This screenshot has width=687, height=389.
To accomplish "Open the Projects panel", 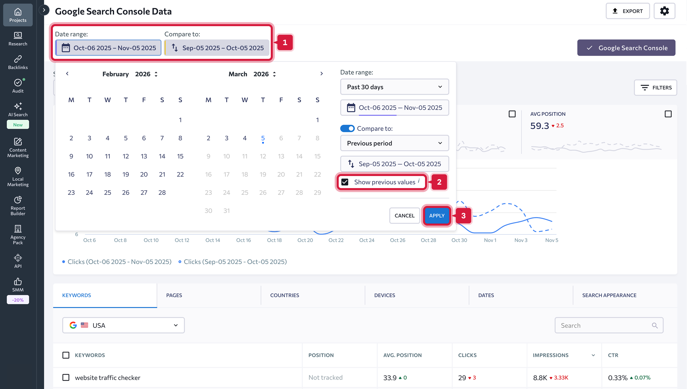I will pos(18,15).
